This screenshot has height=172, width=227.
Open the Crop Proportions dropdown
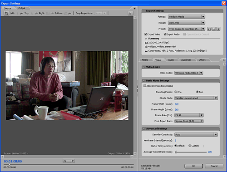(100, 13)
